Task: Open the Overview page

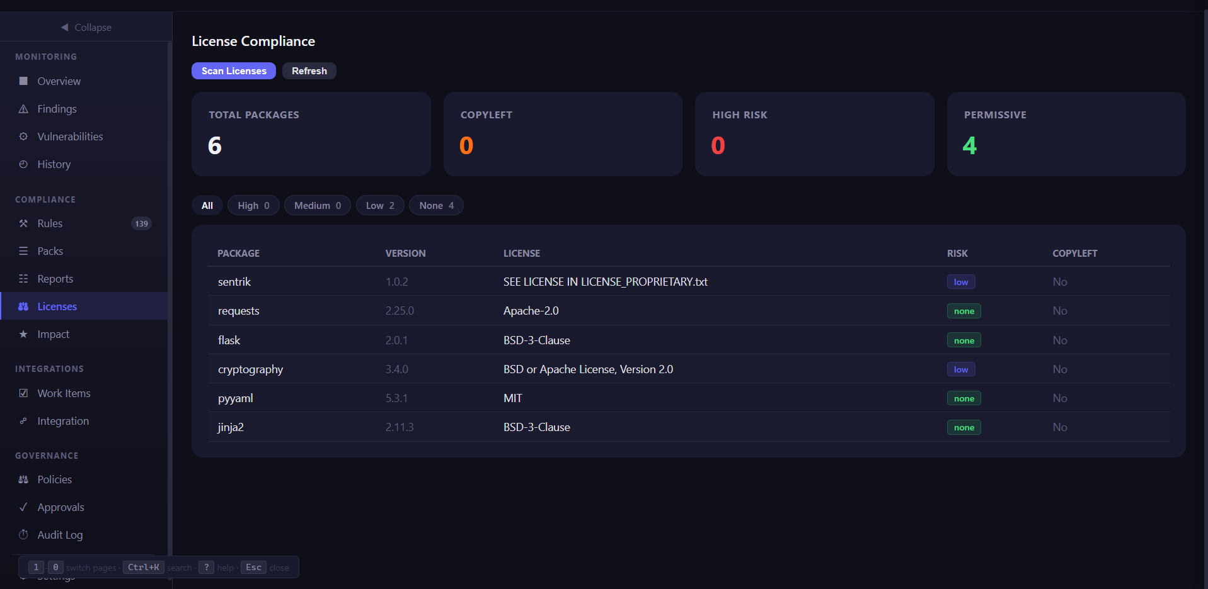Action: pyautogui.click(x=84, y=81)
